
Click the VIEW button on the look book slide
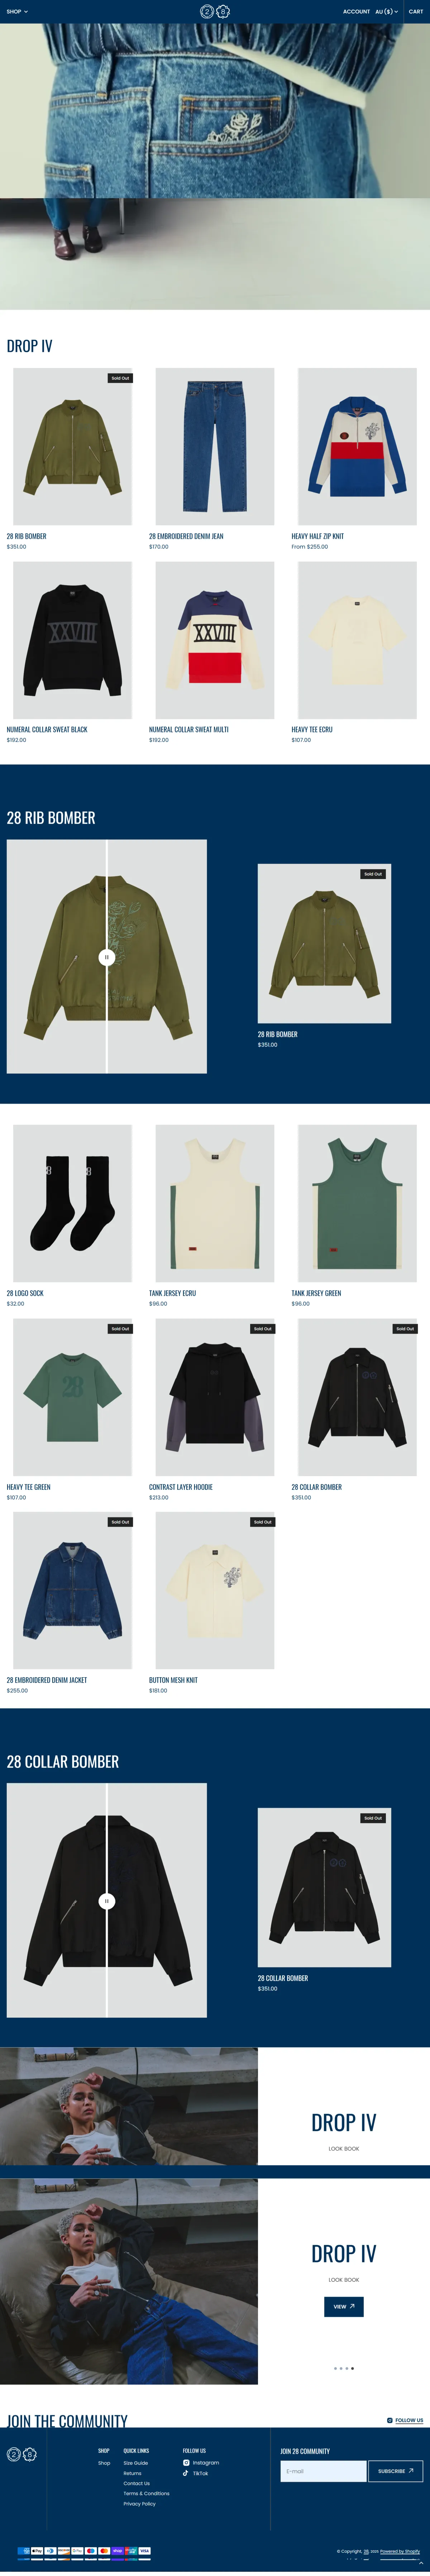coord(343,2306)
